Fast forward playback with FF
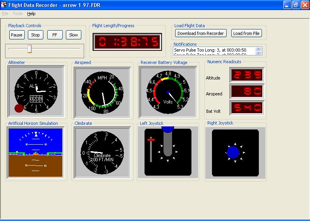 point(55,35)
